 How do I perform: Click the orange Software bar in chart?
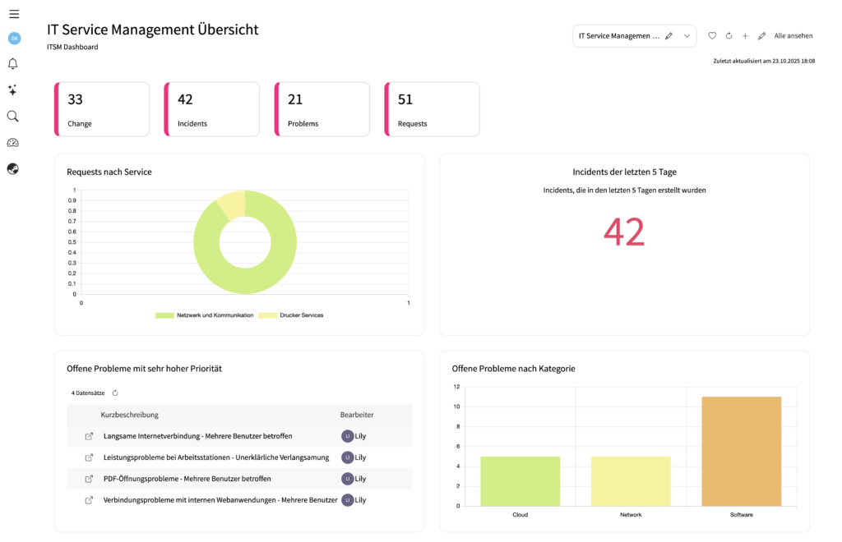pos(741,451)
